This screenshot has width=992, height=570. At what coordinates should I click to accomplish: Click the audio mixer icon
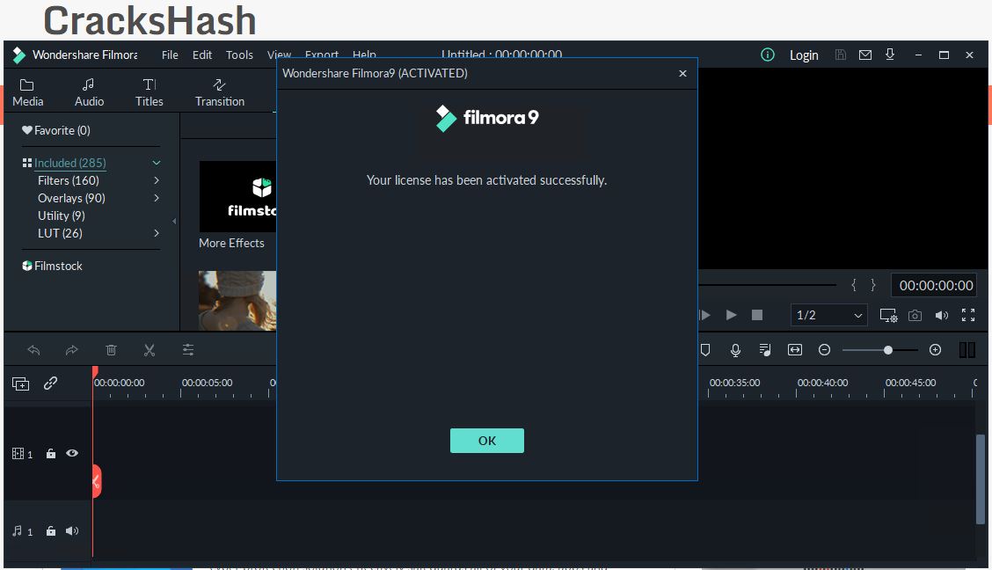tap(765, 350)
